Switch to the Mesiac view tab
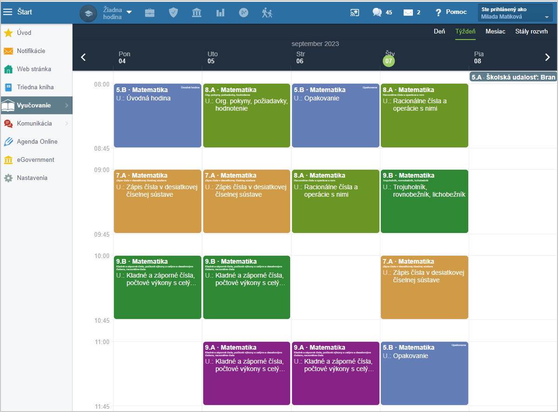 495,32
